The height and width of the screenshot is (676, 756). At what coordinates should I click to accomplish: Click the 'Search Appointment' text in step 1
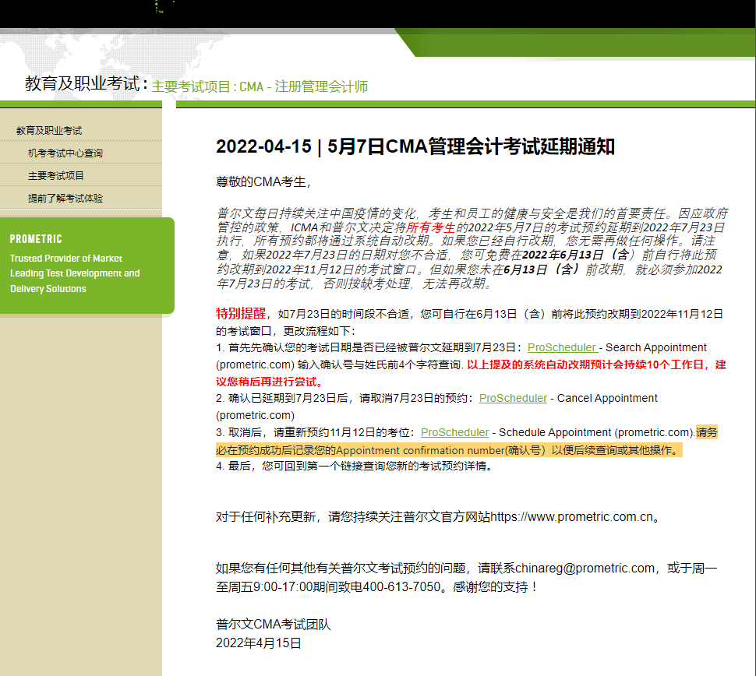point(655,347)
